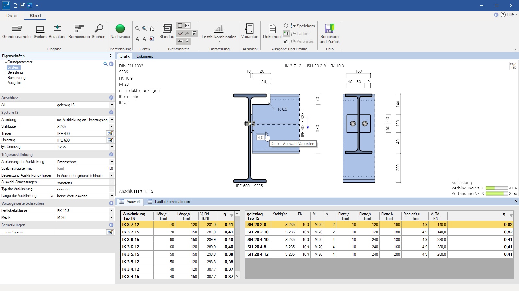
Task: Click the home view icon in Grafik
Action: coord(152,28)
